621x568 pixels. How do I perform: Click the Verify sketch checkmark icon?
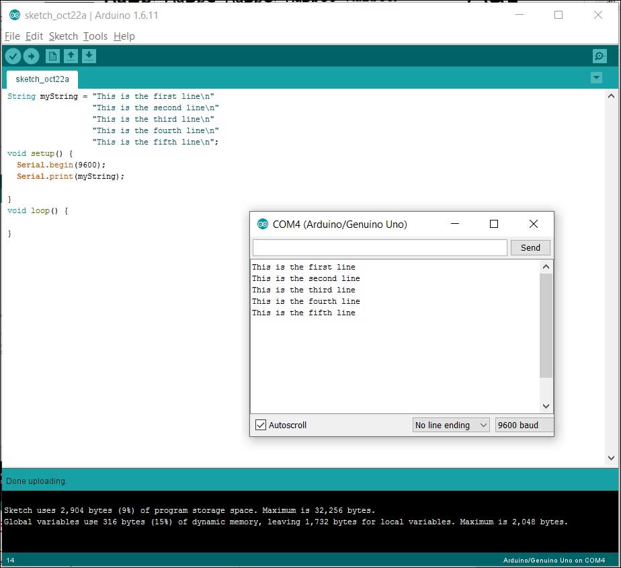[13, 56]
